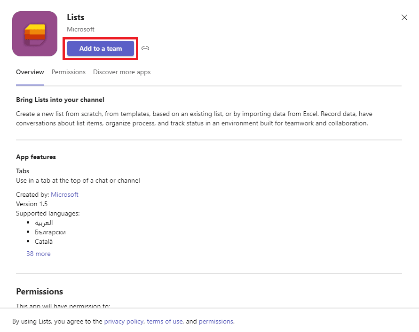Click the العربية language entry

coord(44,223)
